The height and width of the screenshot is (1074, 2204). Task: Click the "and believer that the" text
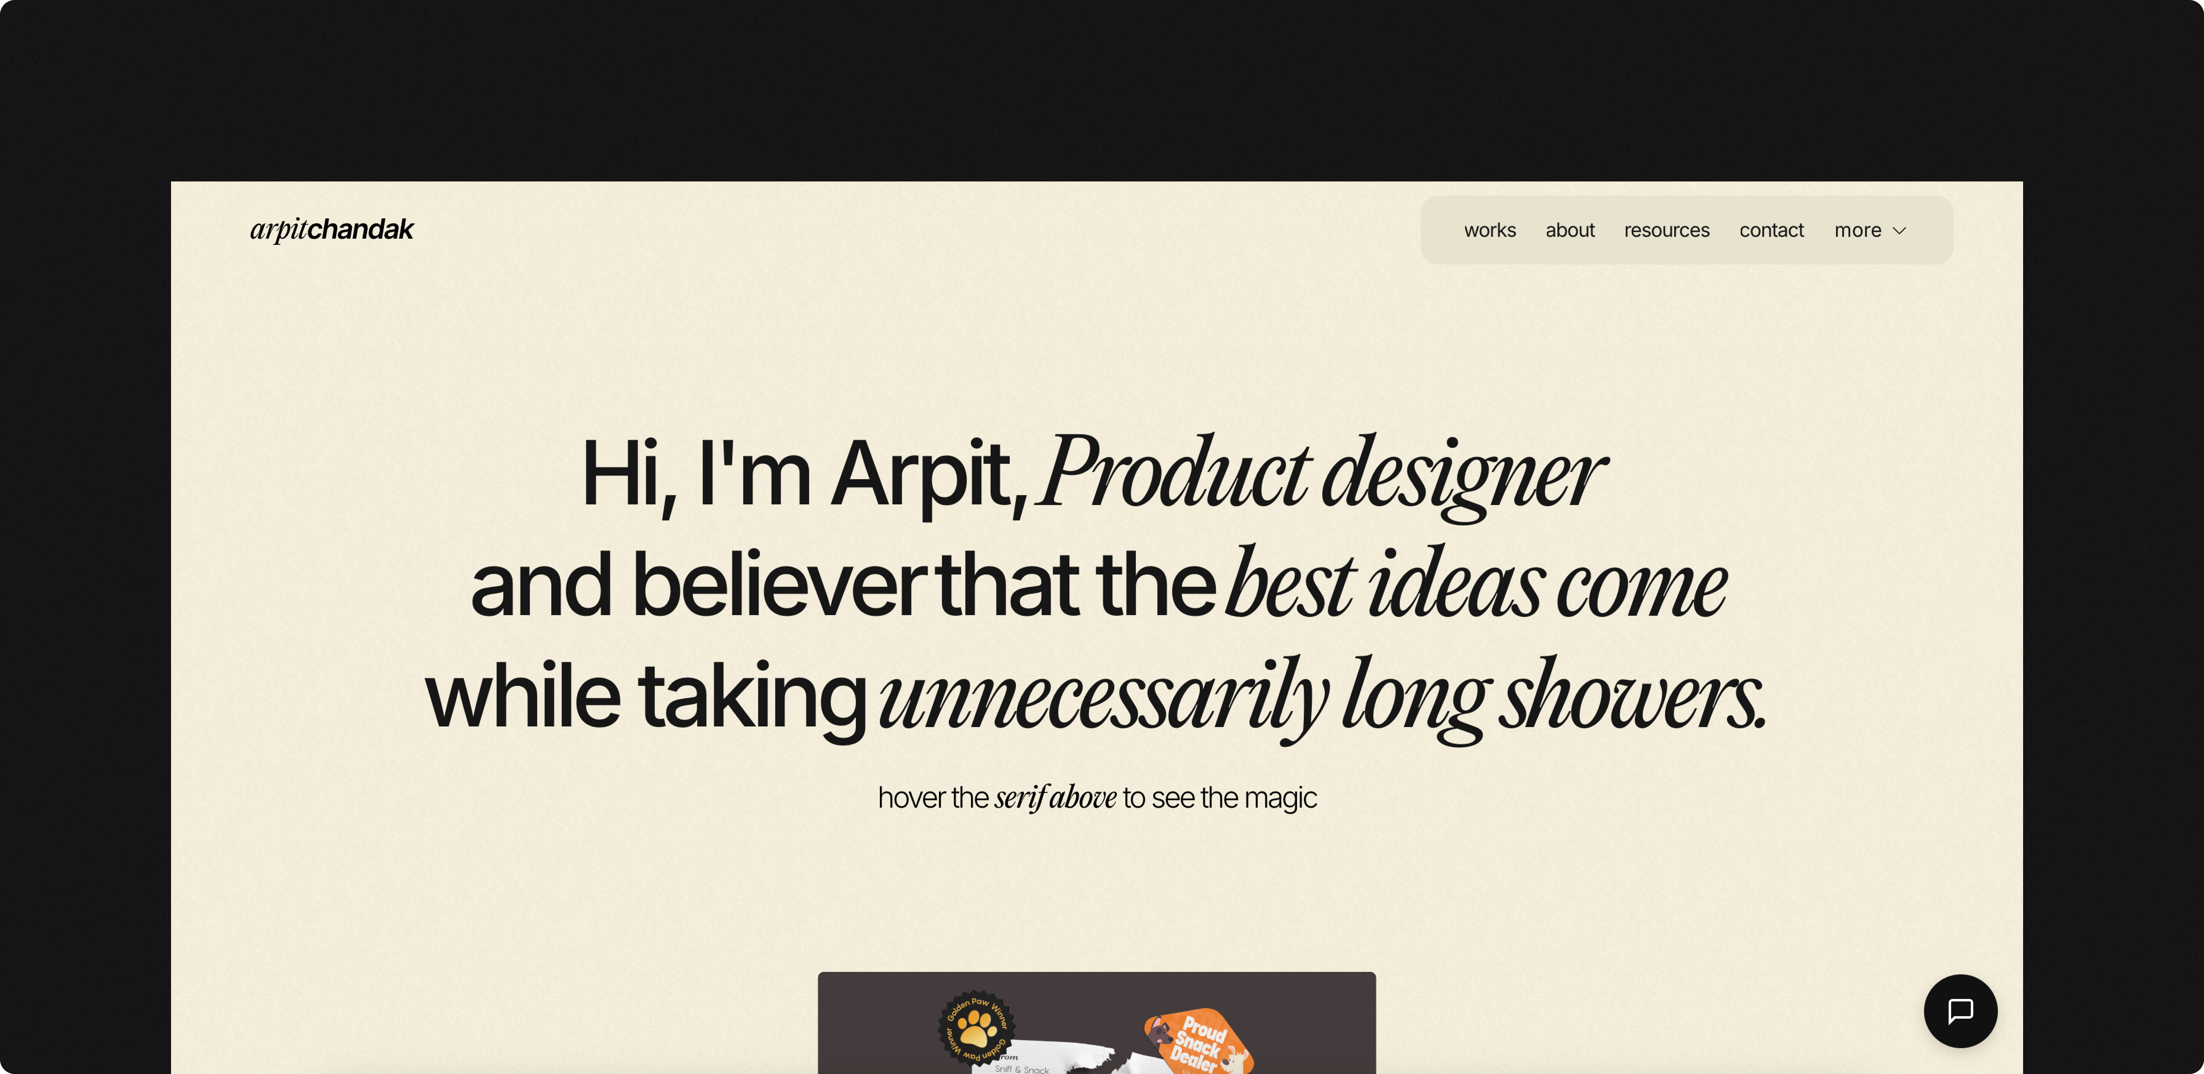pyautogui.click(x=843, y=585)
